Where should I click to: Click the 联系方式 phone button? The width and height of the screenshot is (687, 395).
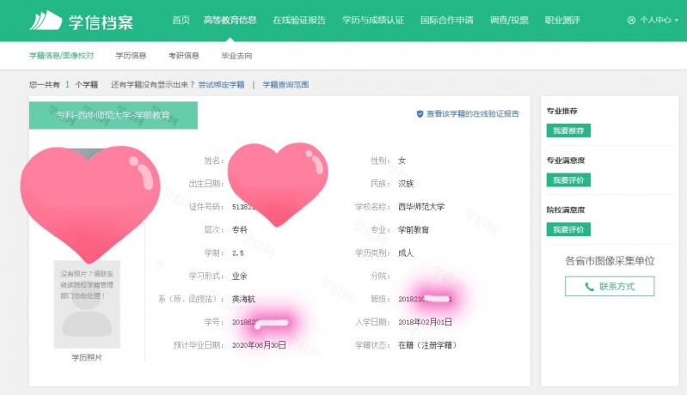click(x=609, y=286)
